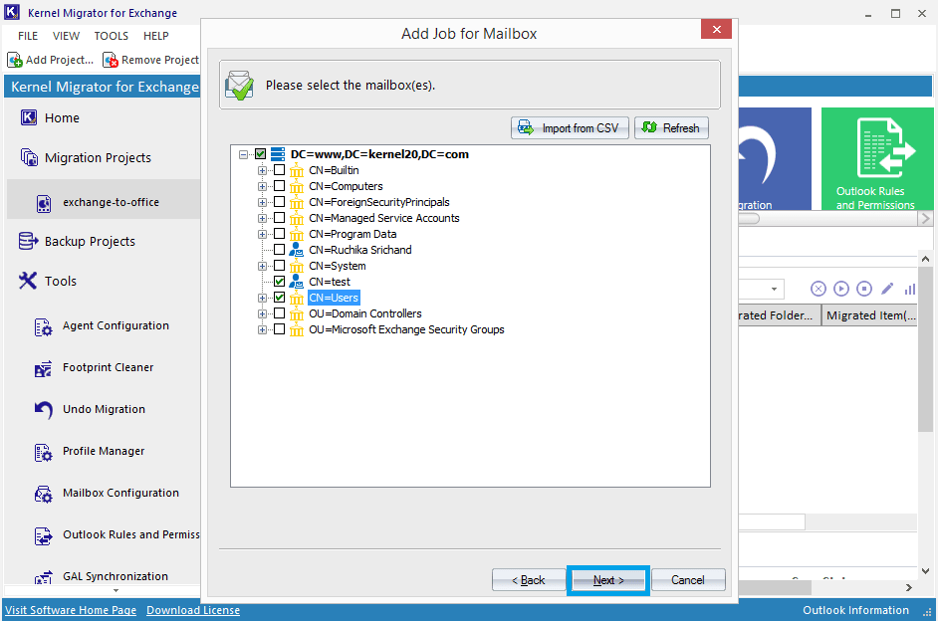Expand the CN=ForeignSecurityPrincipals node
Viewport: 938px width, 621px height.
262,203
